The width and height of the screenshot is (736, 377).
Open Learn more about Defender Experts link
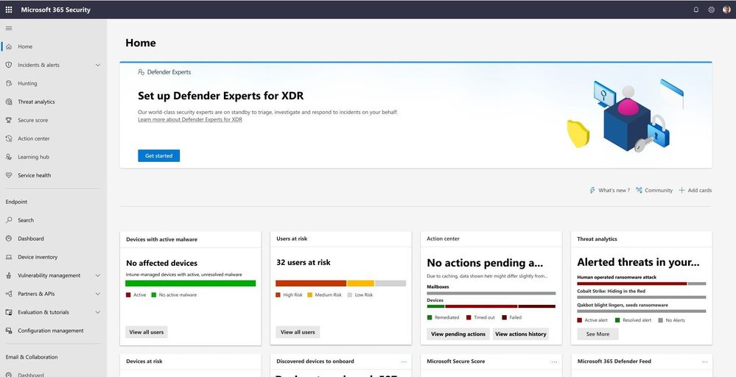pos(190,119)
